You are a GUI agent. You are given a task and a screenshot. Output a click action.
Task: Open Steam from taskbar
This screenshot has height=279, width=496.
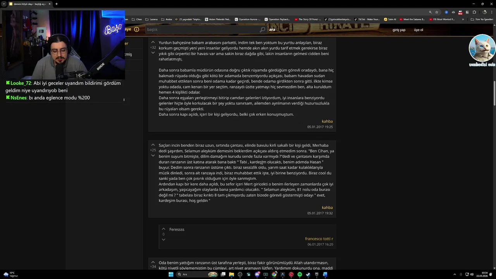[x=308, y=274]
